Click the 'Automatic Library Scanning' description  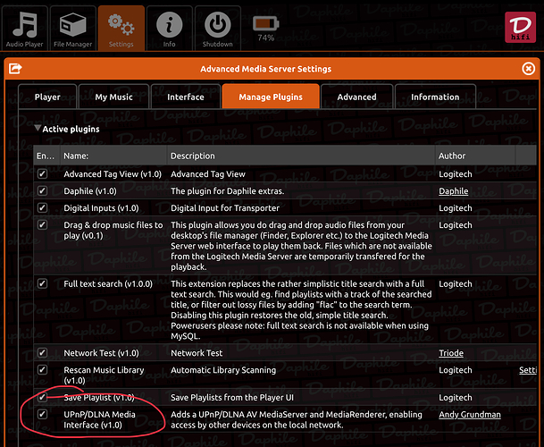tap(223, 370)
